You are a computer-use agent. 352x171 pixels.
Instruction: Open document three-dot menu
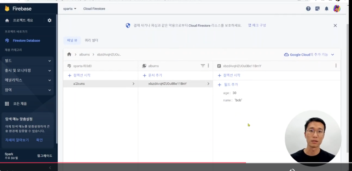(x=336, y=66)
